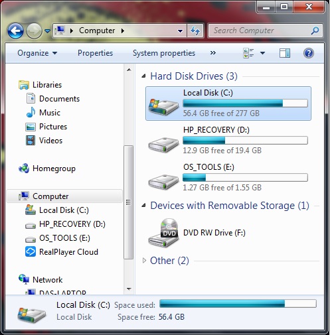Click the Libraries folder icon

coord(24,85)
